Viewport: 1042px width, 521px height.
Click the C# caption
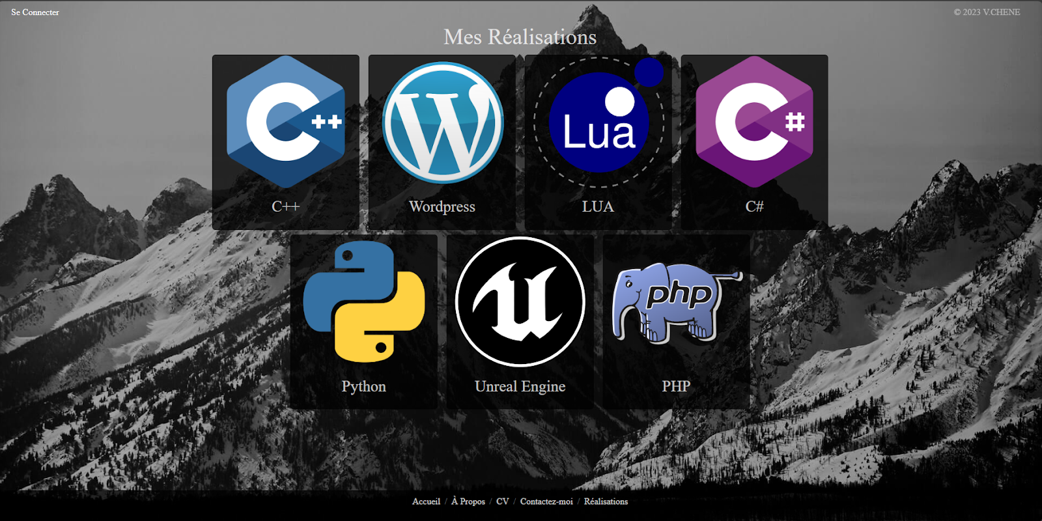coord(754,206)
